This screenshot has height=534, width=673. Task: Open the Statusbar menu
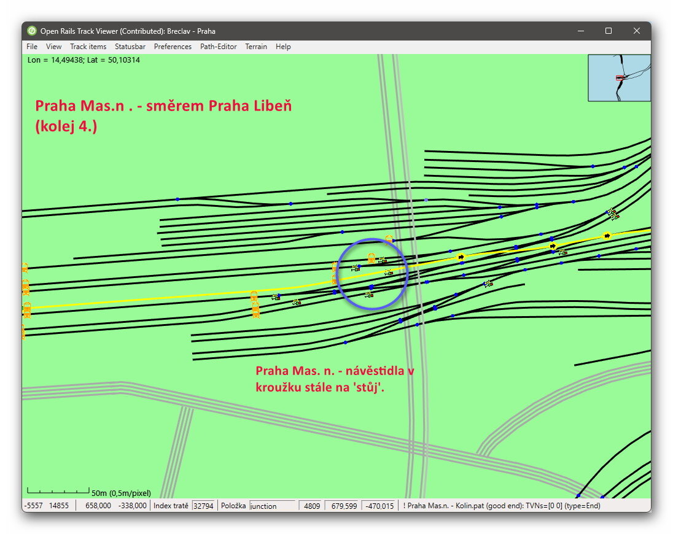pos(130,47)
